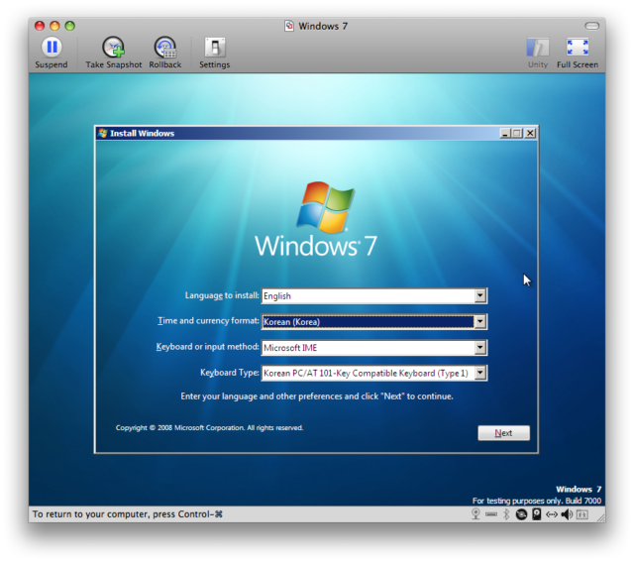
Task: Click the Install Windows flag icon
Action: pos(103,133)
